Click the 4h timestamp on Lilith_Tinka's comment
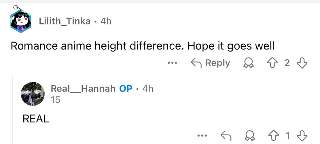This screenshot has width=320, height=144. point(106,21)
